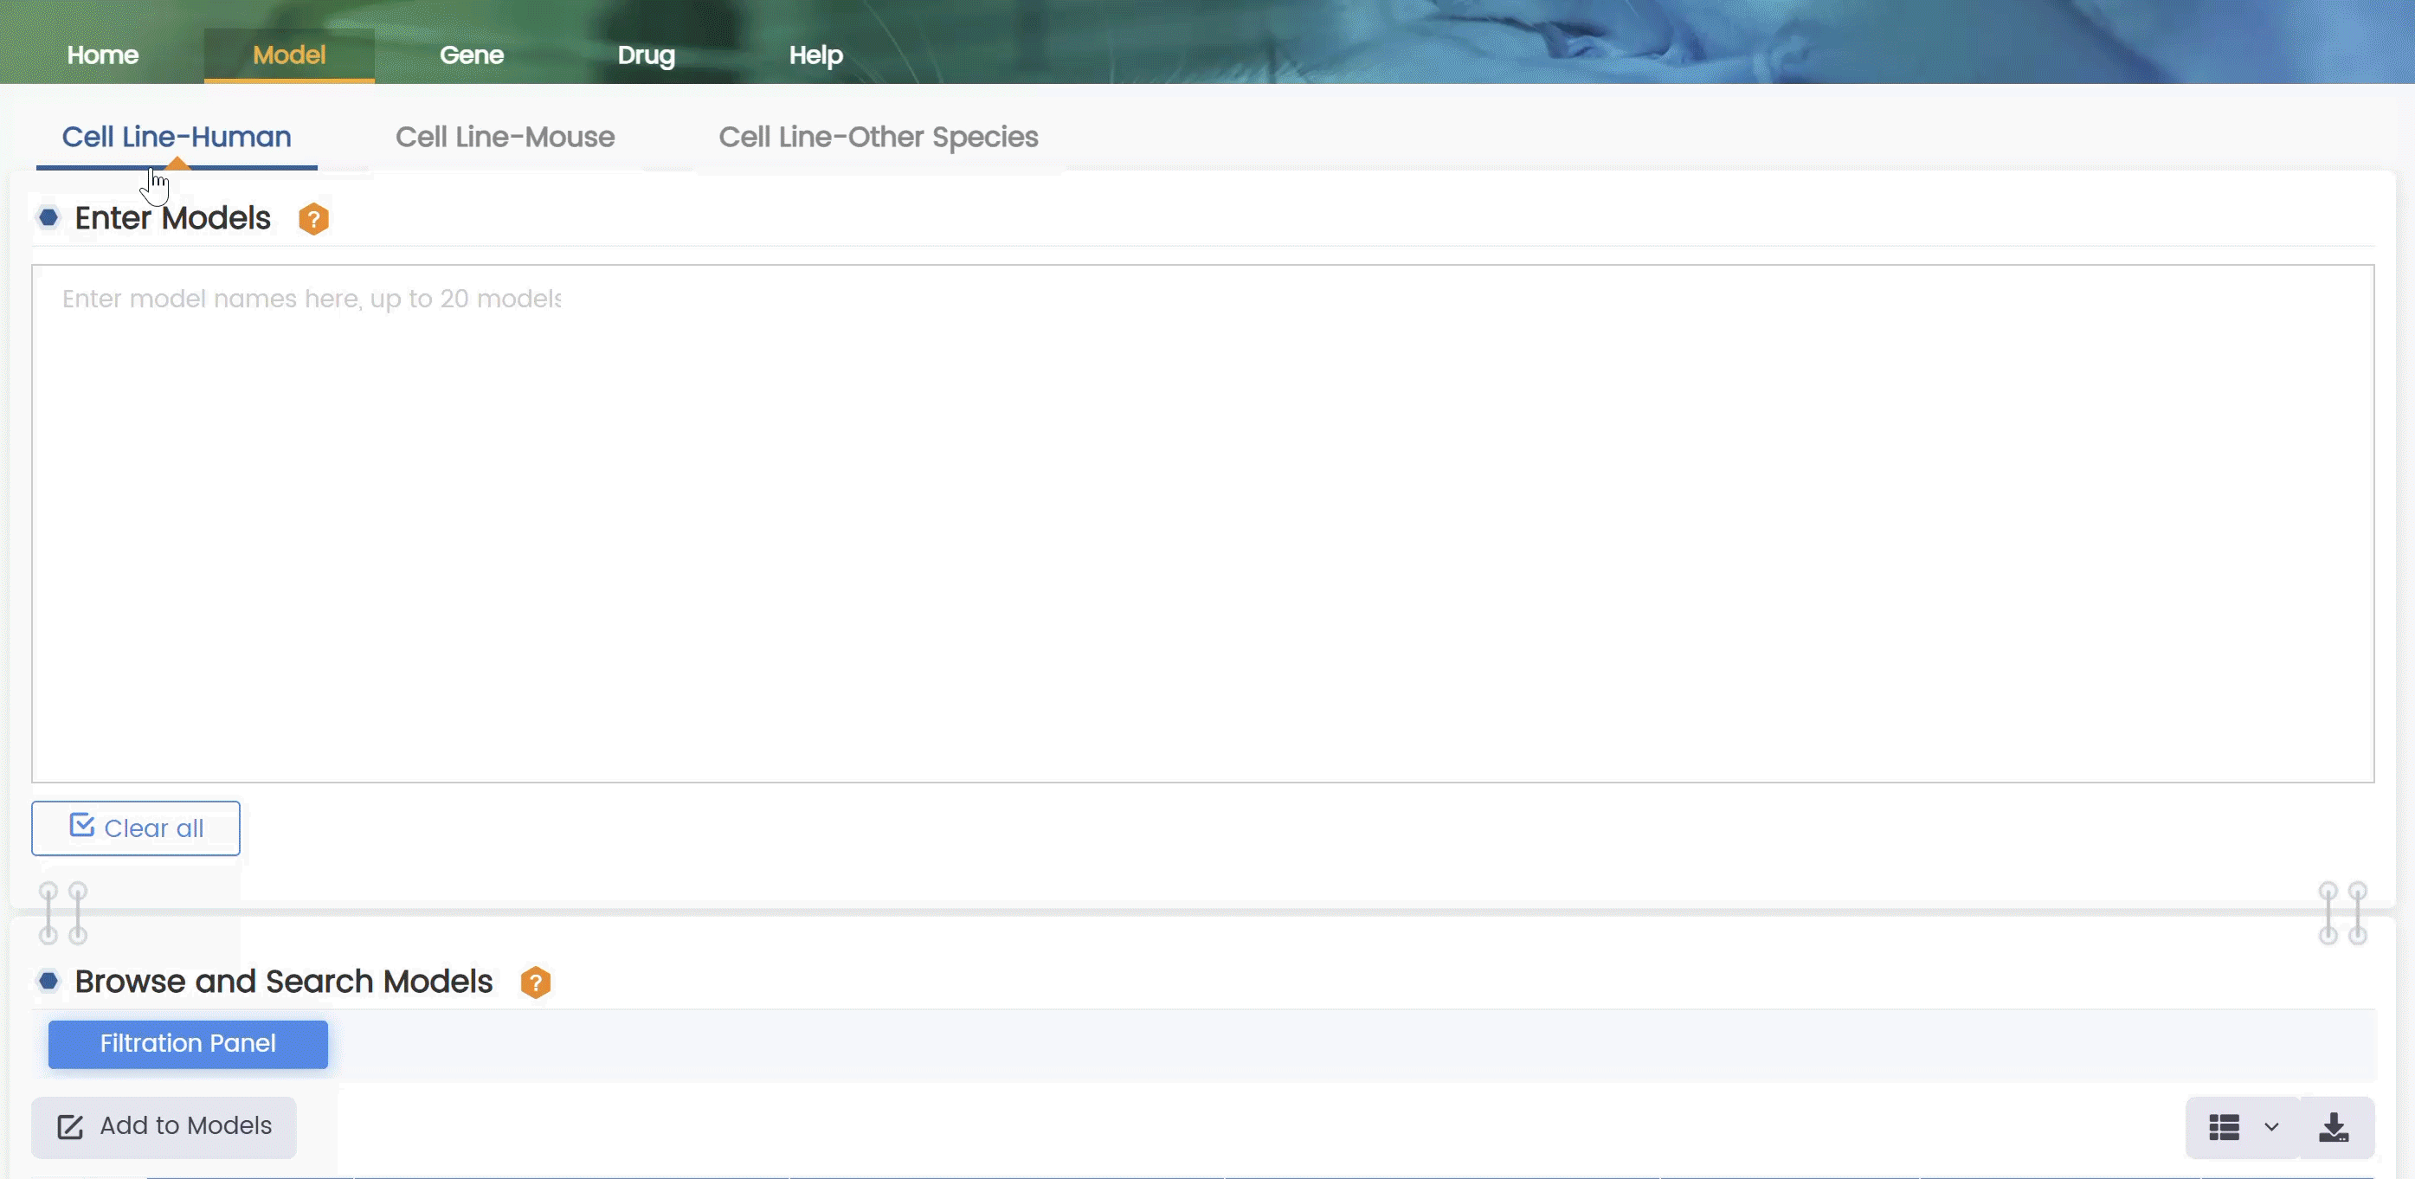Screen dimensions: 2415x1179
Task: Select the Cell Line-Other Species tab
Action: point(878,138)
